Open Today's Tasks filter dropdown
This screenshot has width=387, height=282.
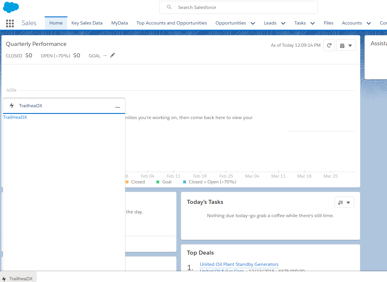pos(344,202)
